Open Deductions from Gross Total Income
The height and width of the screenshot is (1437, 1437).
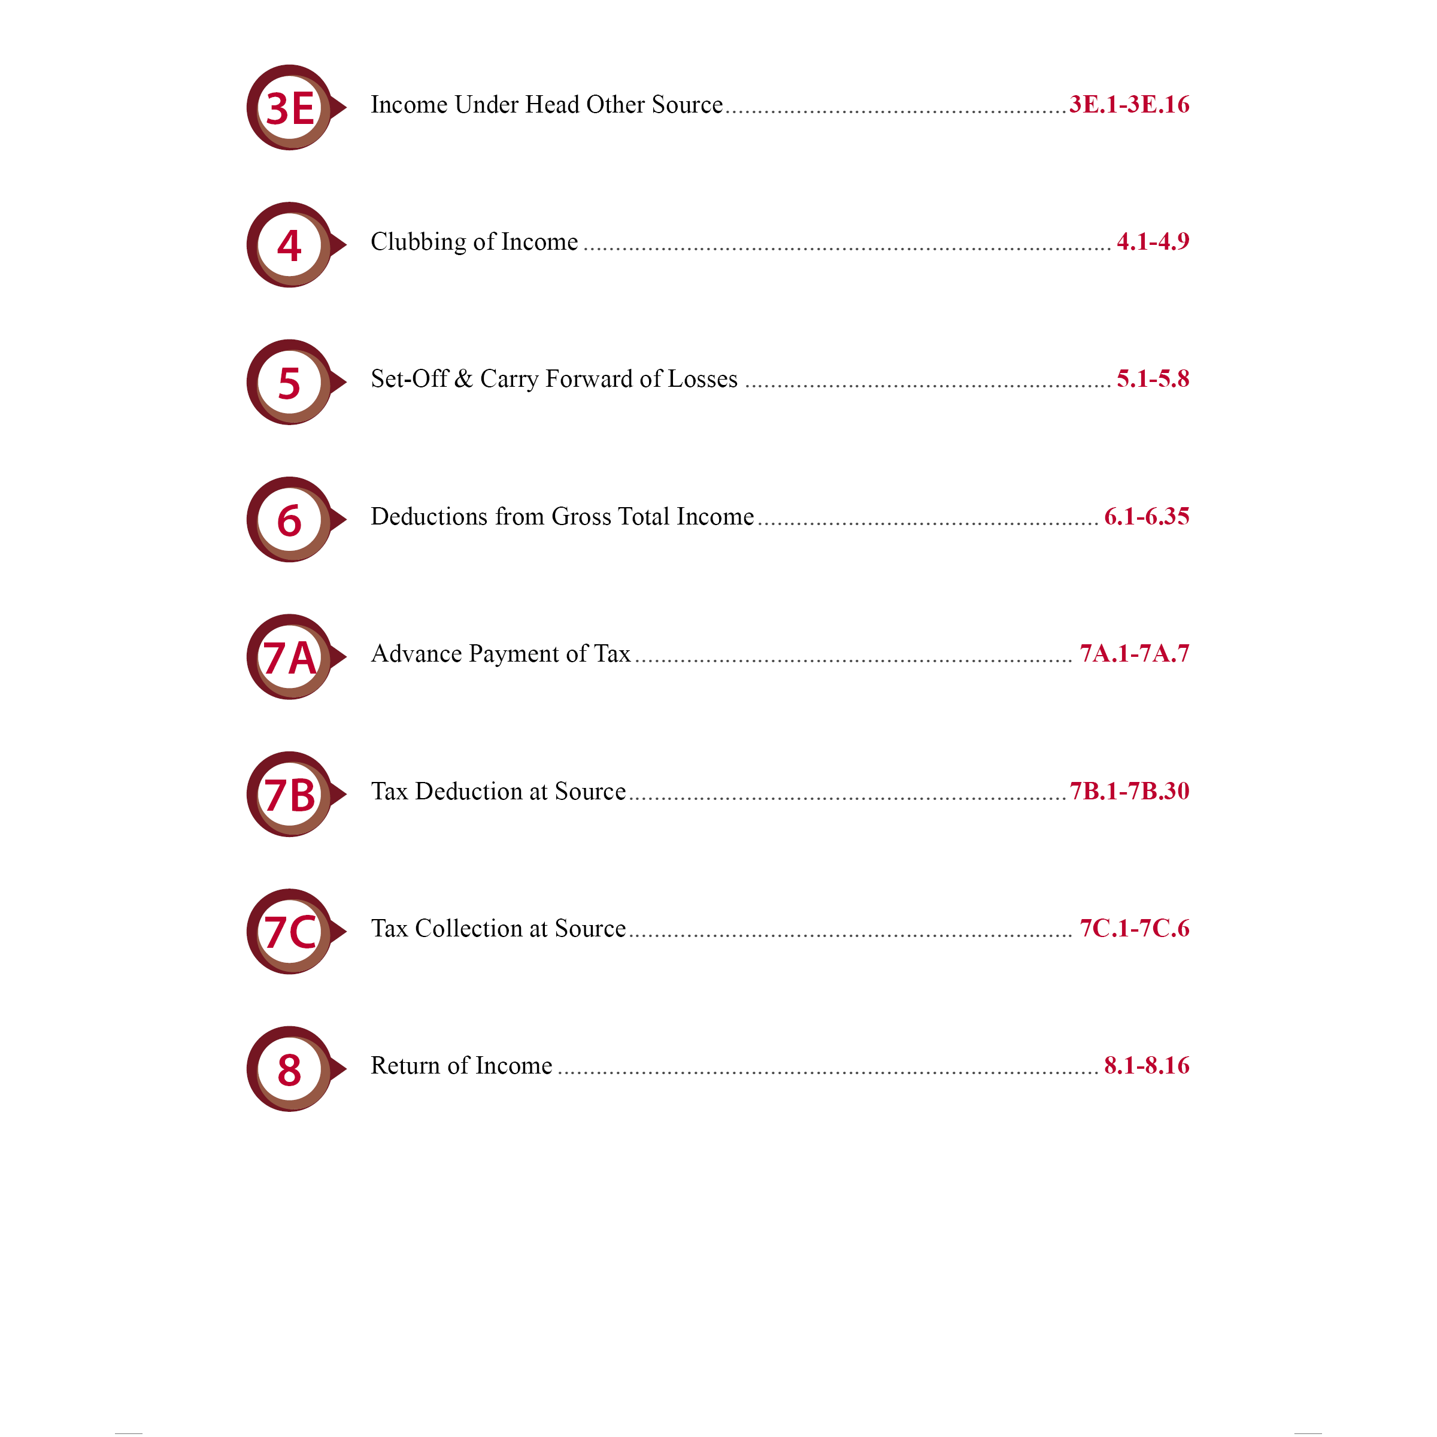(562, 517)
